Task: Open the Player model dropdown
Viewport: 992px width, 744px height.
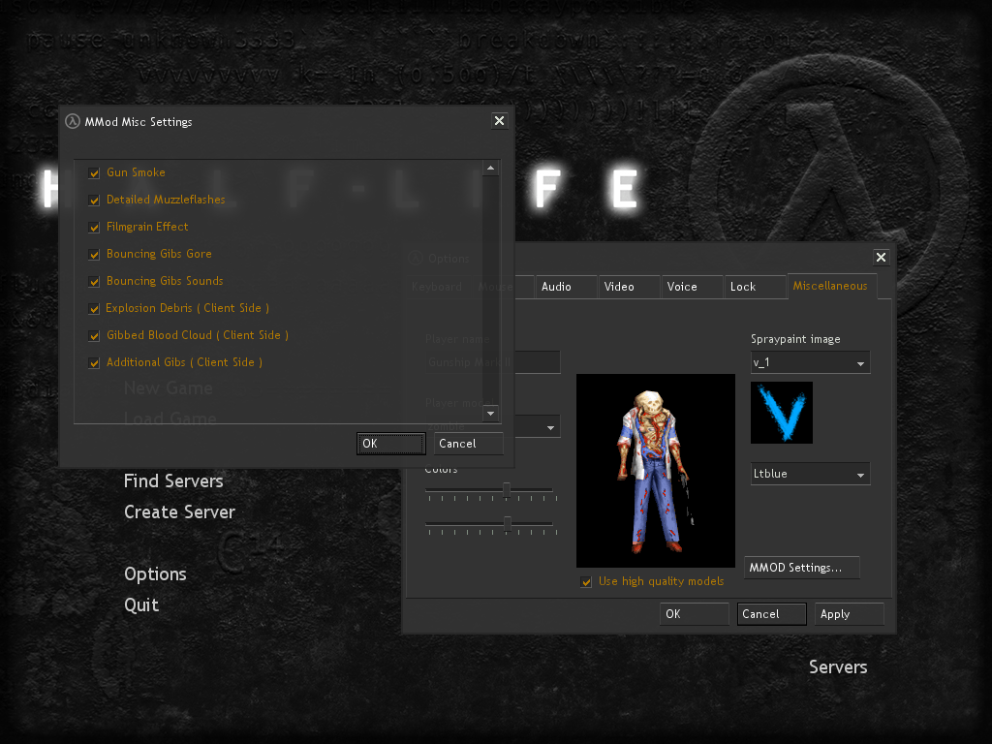Action: coord(550,427)
